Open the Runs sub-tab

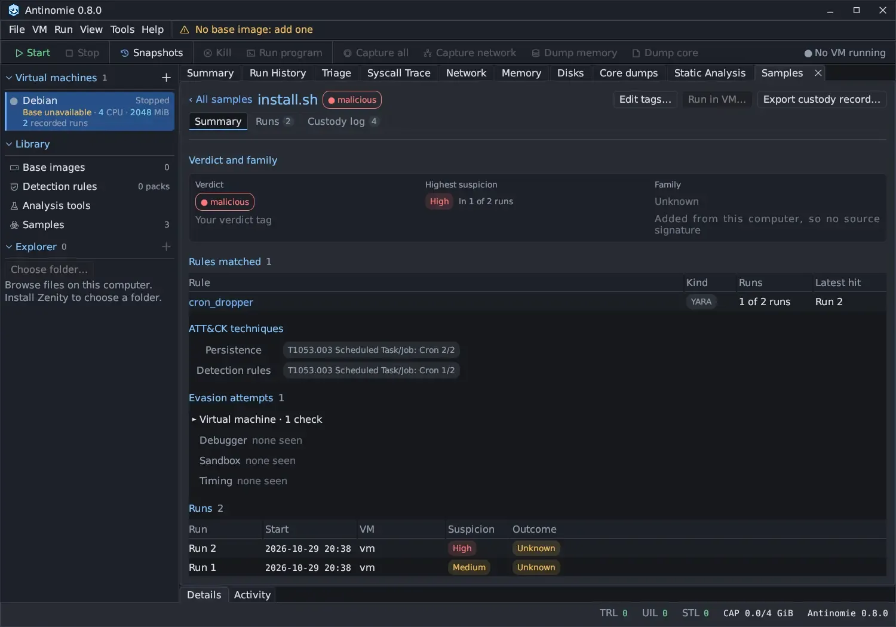tap(274, 122)
